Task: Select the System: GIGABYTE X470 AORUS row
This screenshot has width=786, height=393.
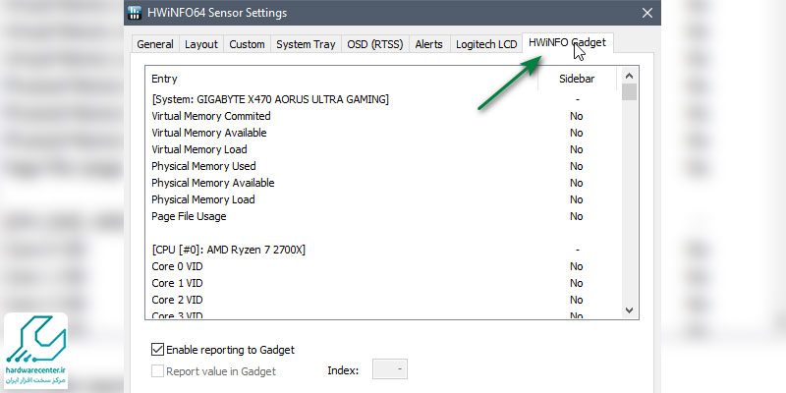Action: [383, 99]
